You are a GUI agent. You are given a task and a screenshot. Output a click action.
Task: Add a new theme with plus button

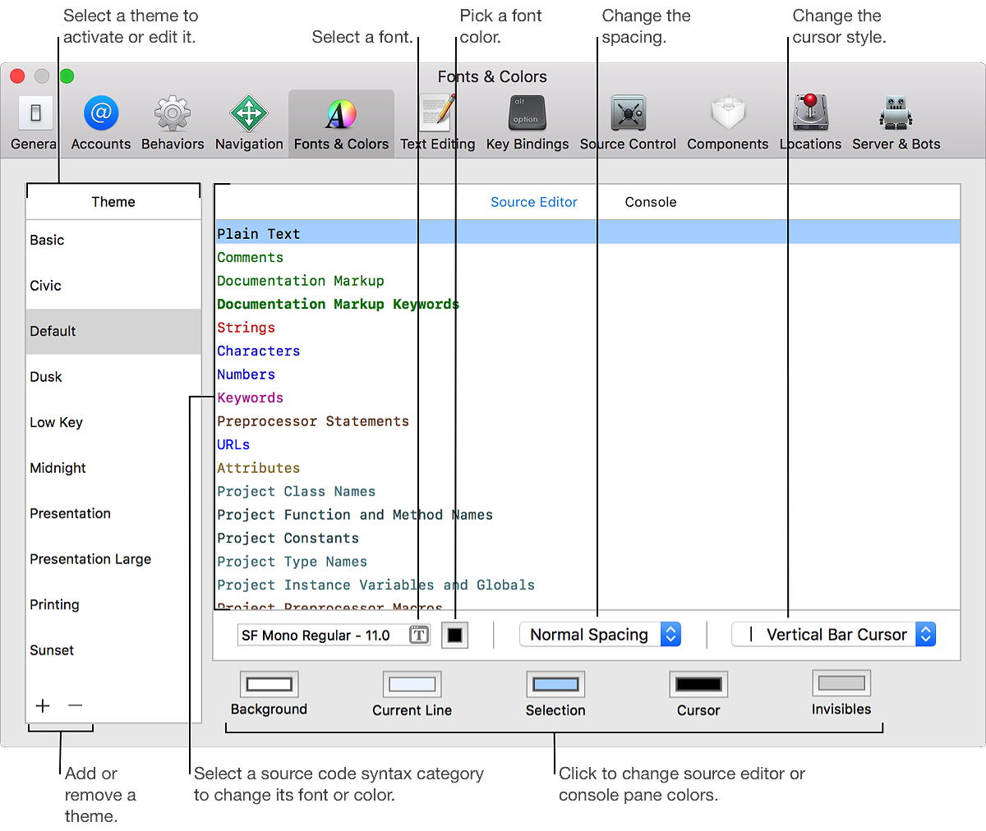pos(43,705)
